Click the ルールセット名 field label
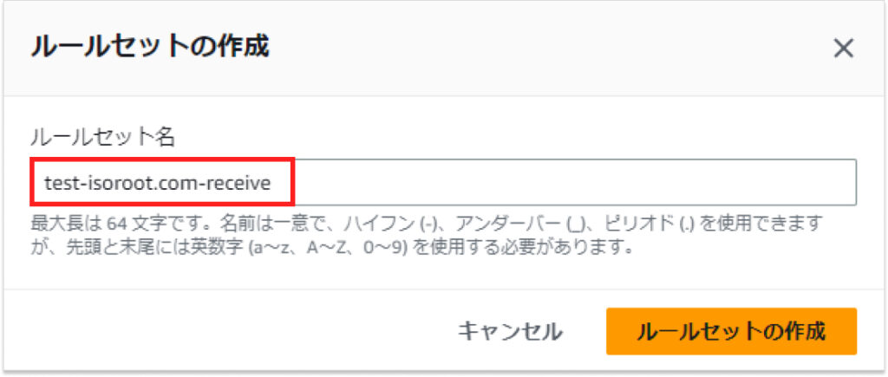888x377 pixels. (x=102, y=138)
